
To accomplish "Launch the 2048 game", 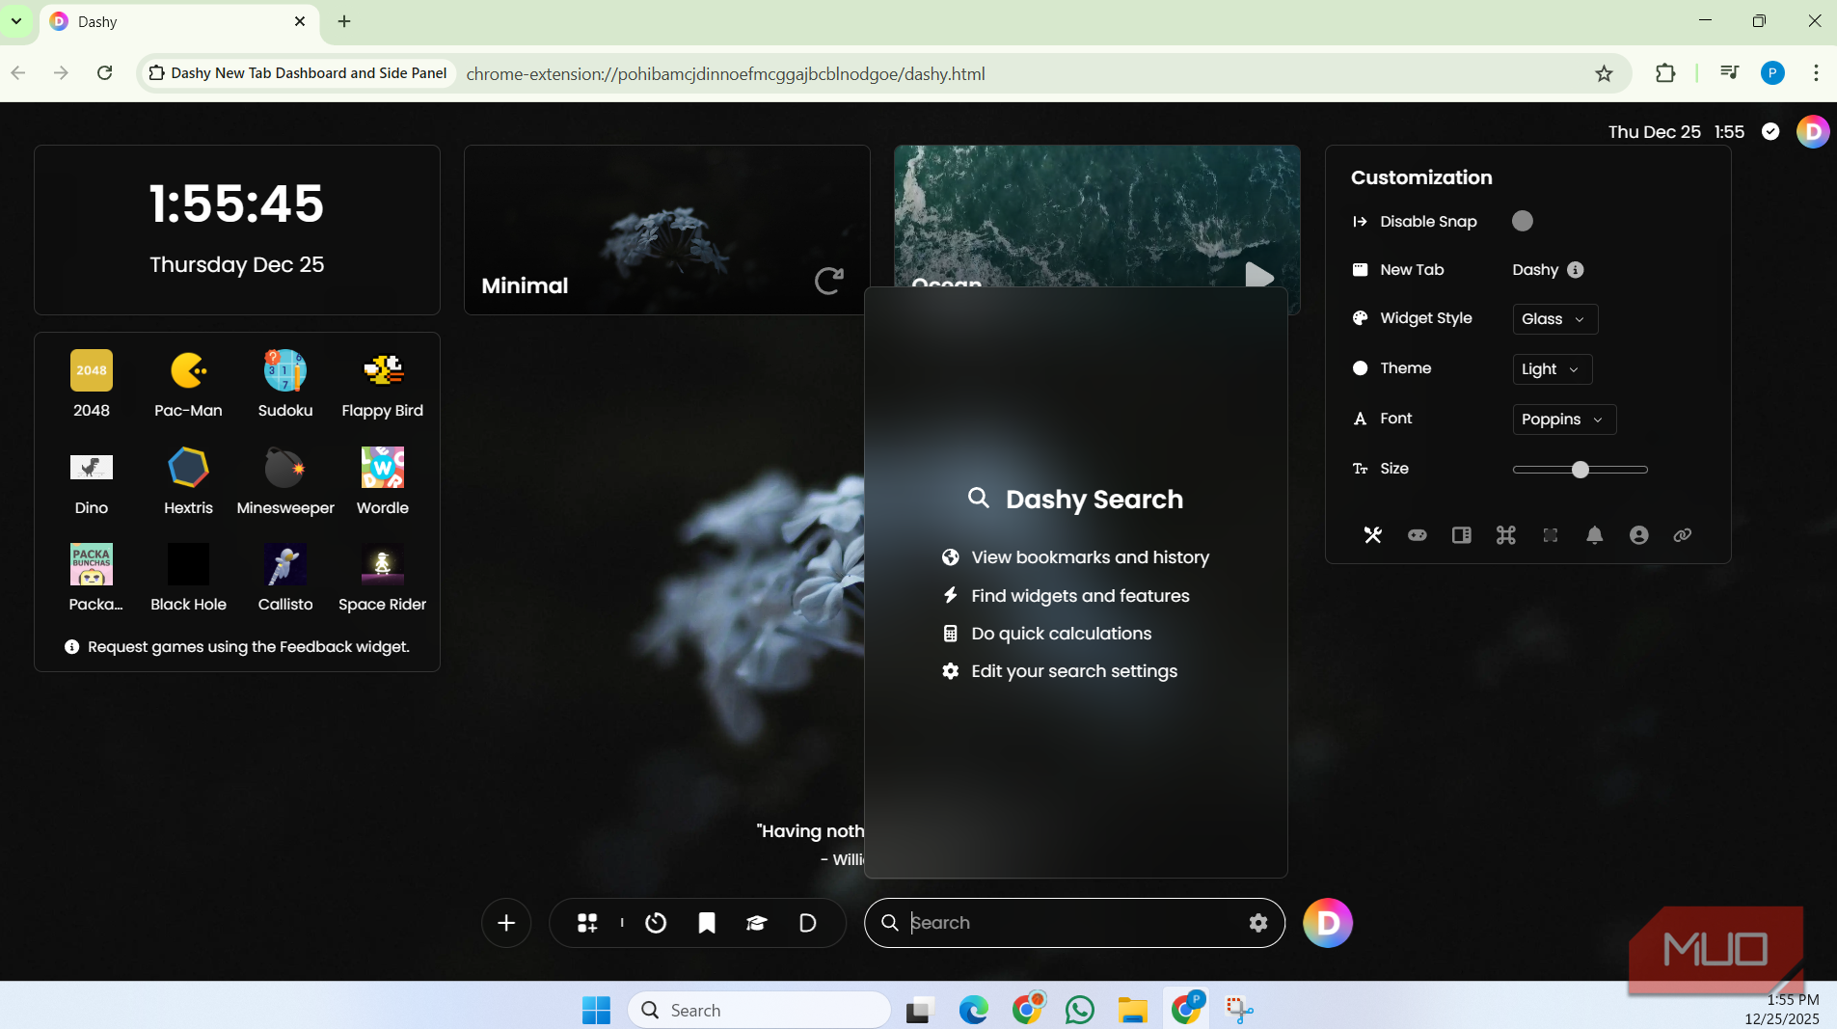I will [92, 384].
